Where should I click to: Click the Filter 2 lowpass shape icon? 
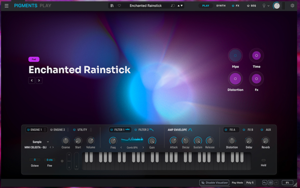(x=151, y=130)
